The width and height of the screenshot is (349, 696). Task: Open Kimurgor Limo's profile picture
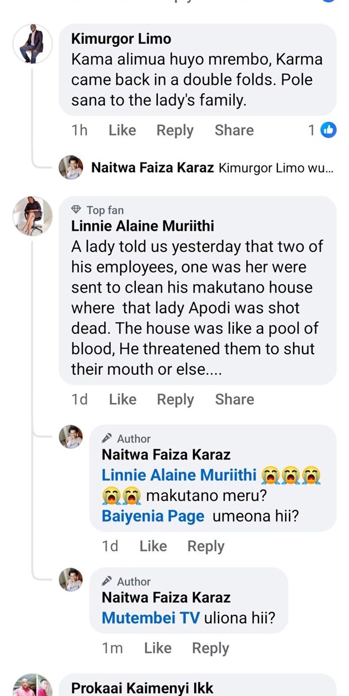32,44
